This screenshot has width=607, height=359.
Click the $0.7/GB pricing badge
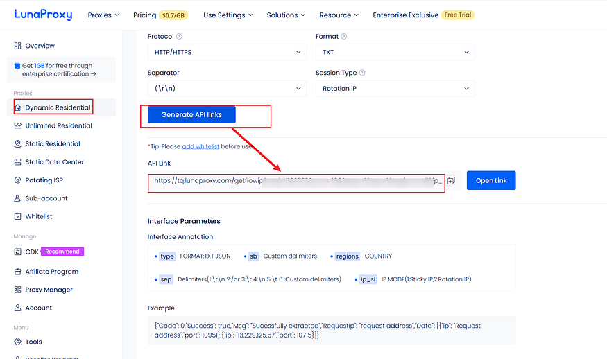pyautogui.click(x=173, y=15)
